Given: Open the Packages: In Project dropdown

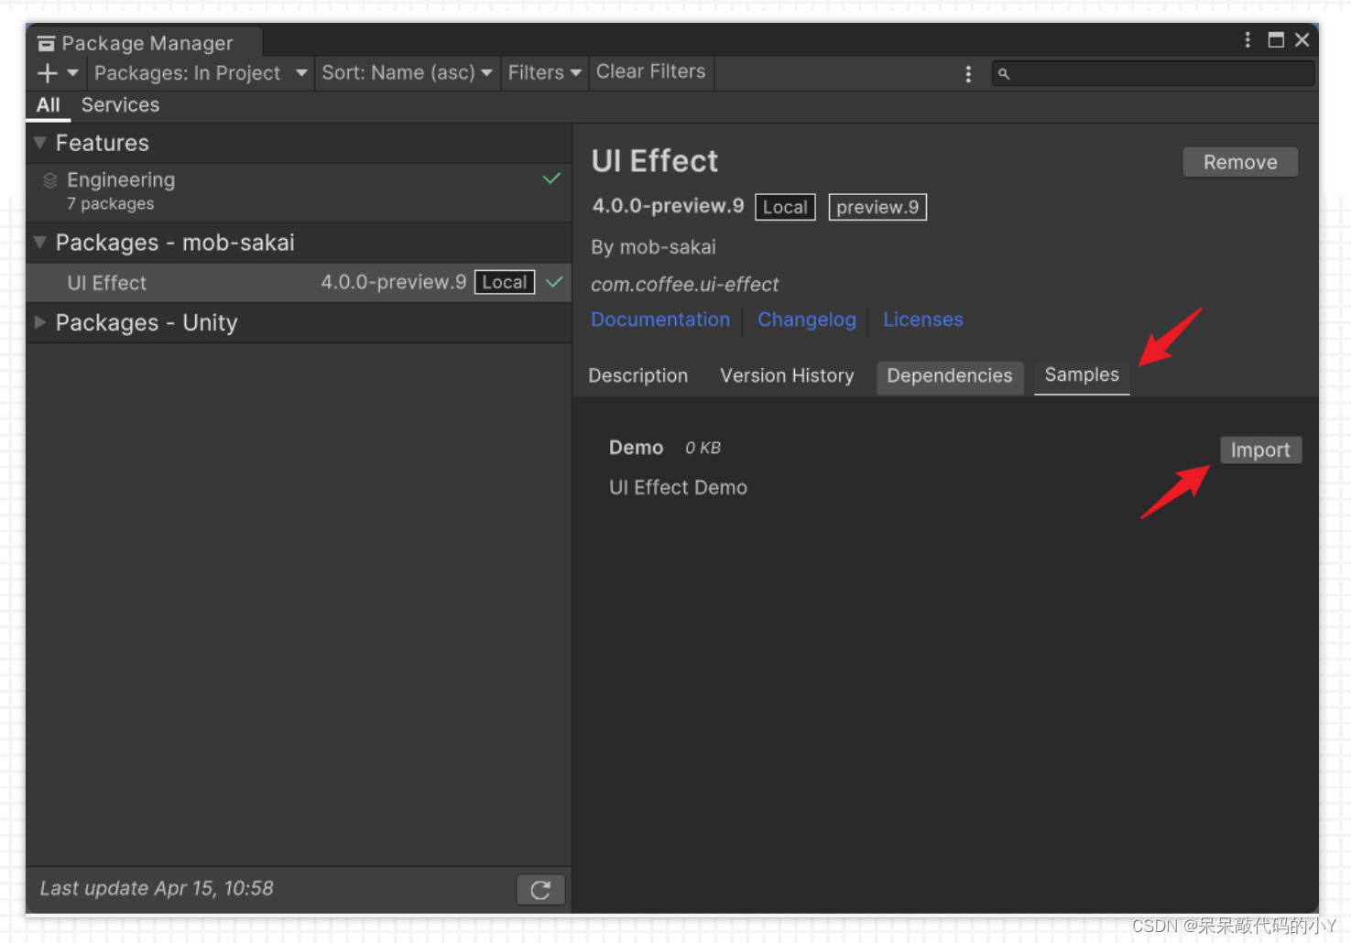Looking at the screenshot, I should pos(201,73).
